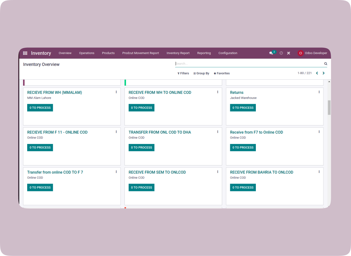Image resolution: width=351 pixels, height=256 pixels.
Task: Open the Prodcut Movement Report menu
Action: (140, 53)
